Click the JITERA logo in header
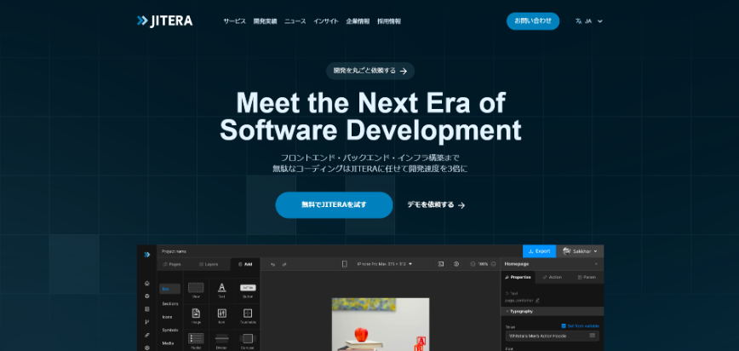739x351 pixels. point(164,20)
